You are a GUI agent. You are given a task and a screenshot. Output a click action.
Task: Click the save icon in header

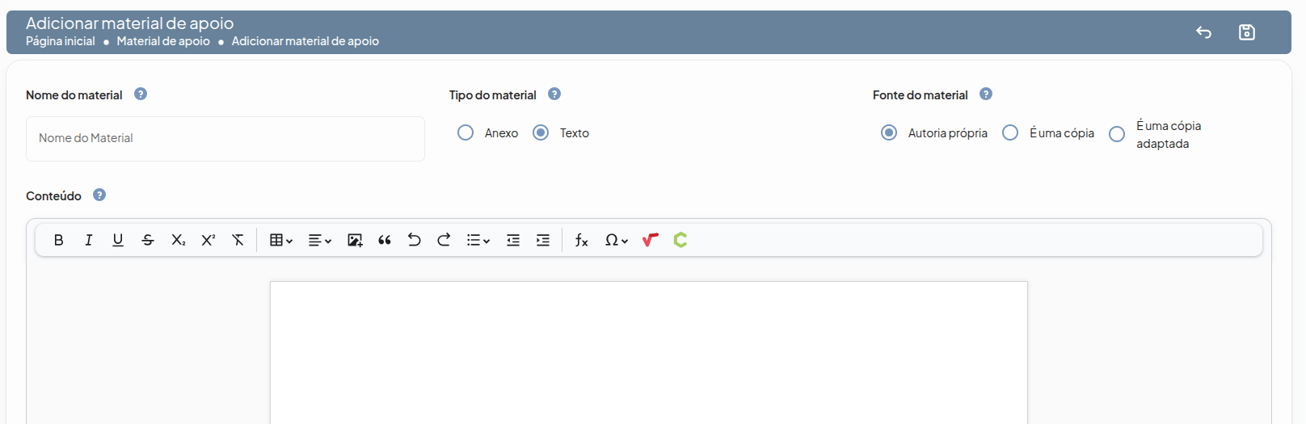[1247, 32]
